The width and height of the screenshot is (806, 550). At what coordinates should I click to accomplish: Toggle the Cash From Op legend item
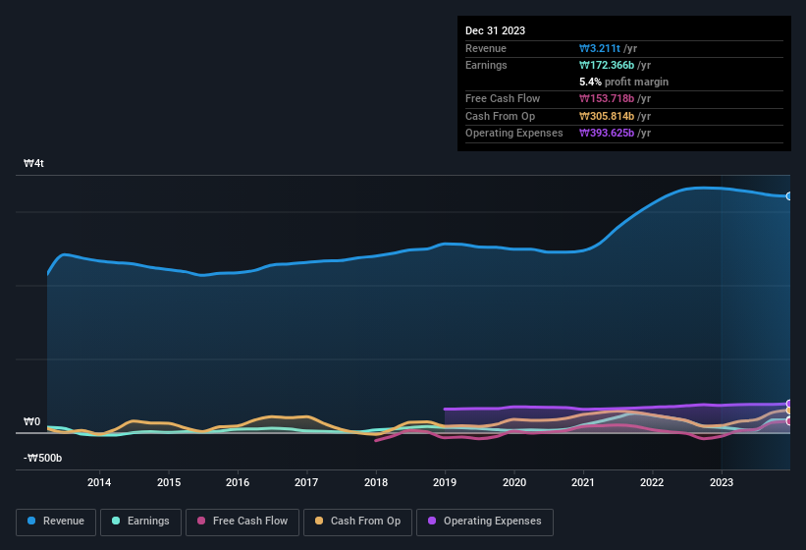(x=356, y=521)
